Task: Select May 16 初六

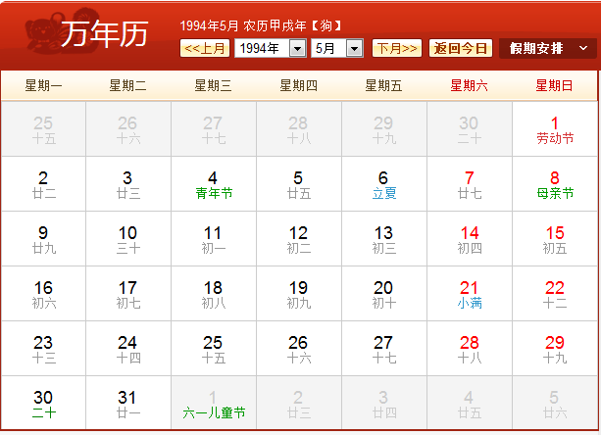Action: (x=43, y=294)
